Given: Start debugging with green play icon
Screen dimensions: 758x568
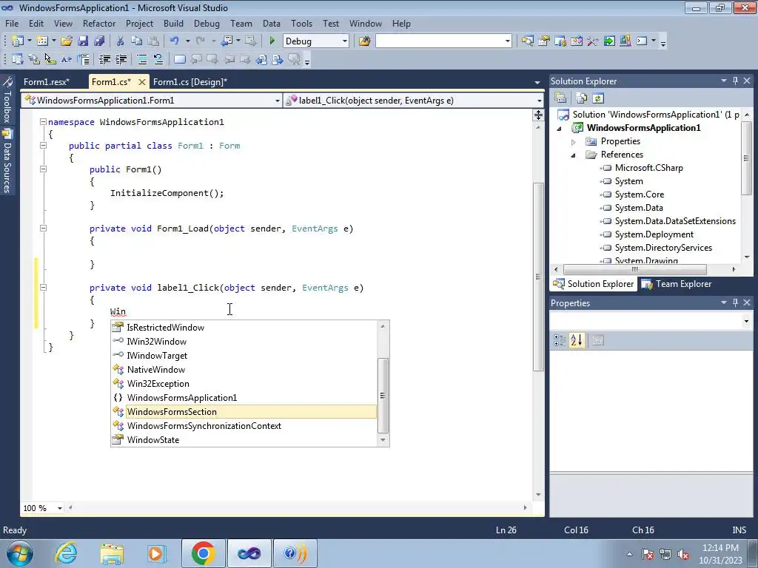Looking at the screenshot, I should [x=272, y=41].
